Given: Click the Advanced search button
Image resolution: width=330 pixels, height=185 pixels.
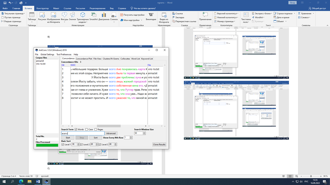Looking at the screenshot, I should click(x=111, y=133).
